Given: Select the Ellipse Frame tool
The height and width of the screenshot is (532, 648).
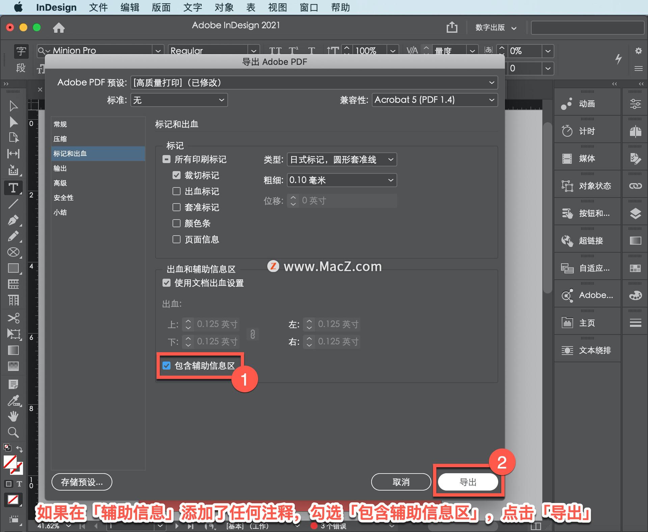Looking at the screenshot, I should pos(13,252).
